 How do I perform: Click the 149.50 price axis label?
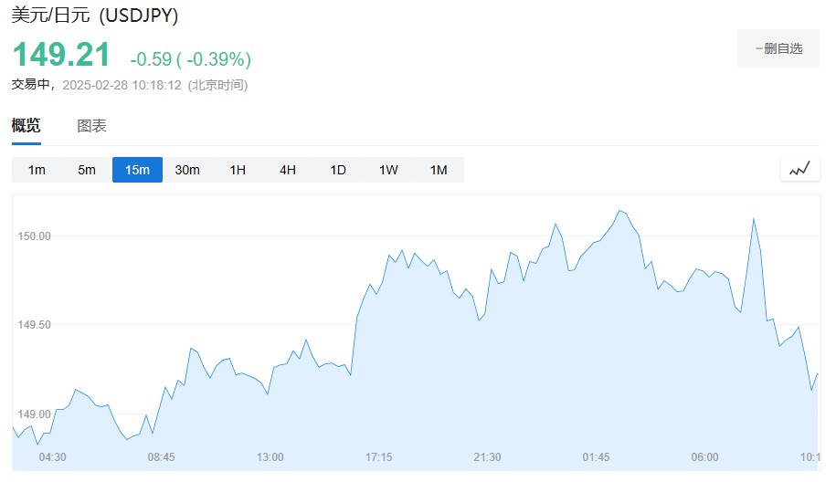[x=34, y=324]
